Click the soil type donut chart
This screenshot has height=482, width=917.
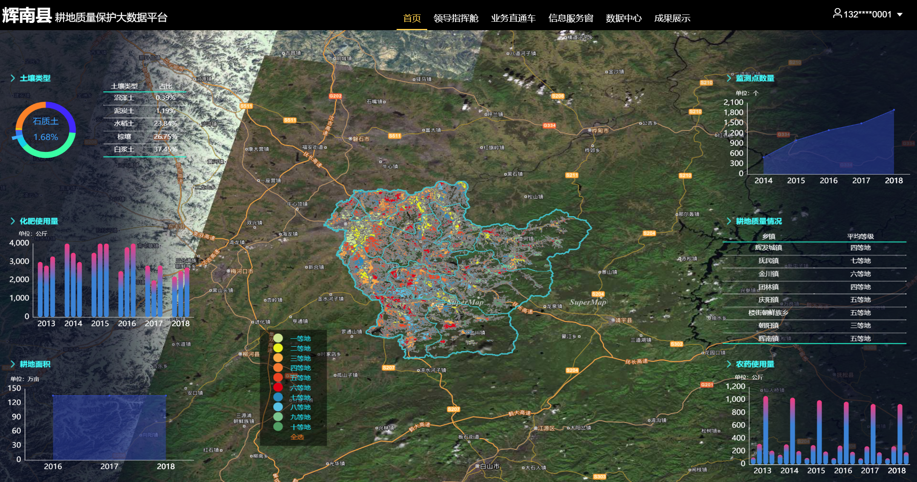(x=46, y=130)
